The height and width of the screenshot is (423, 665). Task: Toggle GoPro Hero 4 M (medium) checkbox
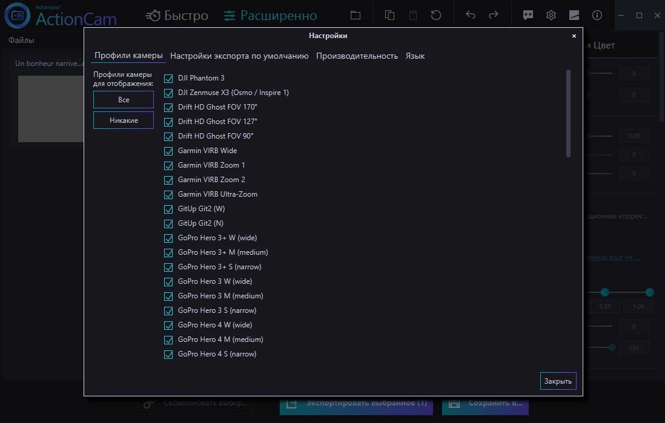tap(168, 339)
